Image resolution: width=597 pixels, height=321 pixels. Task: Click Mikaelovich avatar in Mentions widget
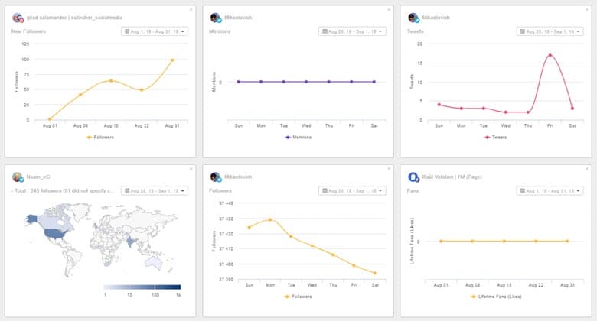(x=216, y=18)
